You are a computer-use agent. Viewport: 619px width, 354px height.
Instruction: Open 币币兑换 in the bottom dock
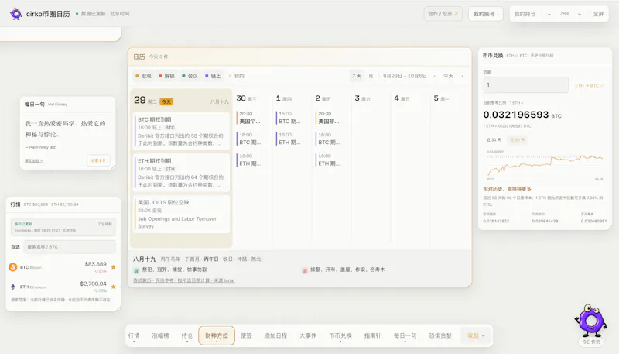point(340,335)
